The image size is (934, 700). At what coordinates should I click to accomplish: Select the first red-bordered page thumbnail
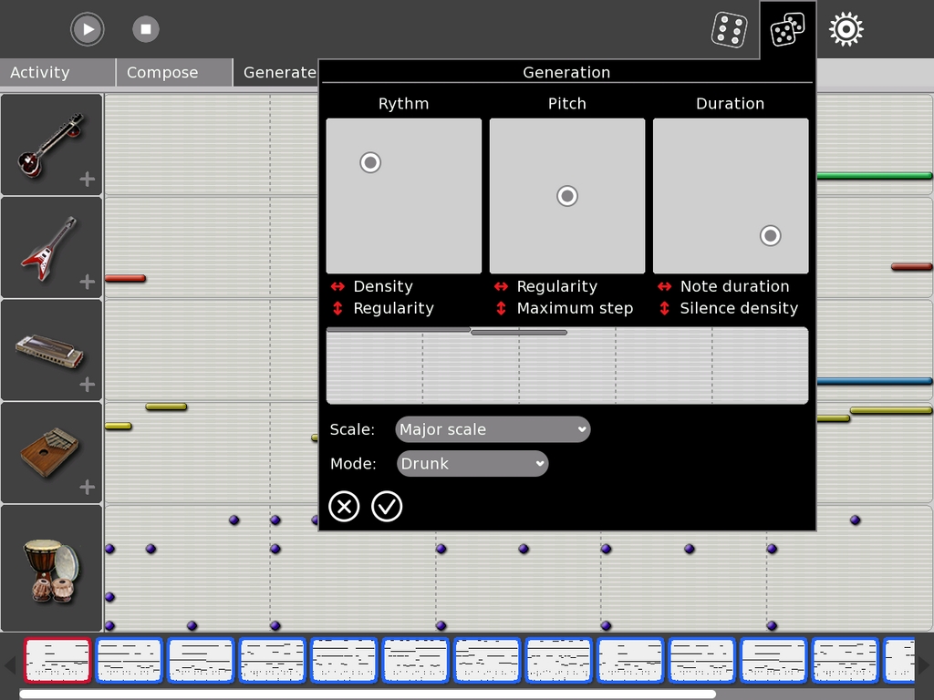tap(57, 661)
